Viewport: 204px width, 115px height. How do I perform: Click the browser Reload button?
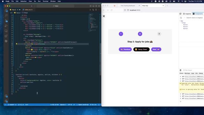112,10
